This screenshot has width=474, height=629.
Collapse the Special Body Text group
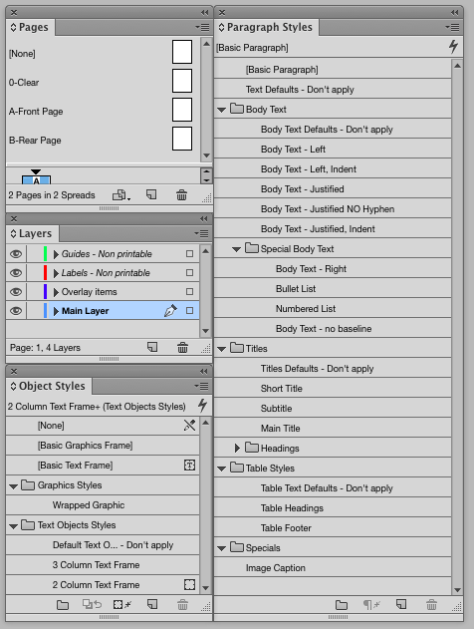pos(236,249)
